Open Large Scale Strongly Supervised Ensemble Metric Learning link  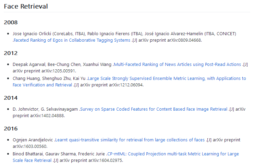[167, 79]
